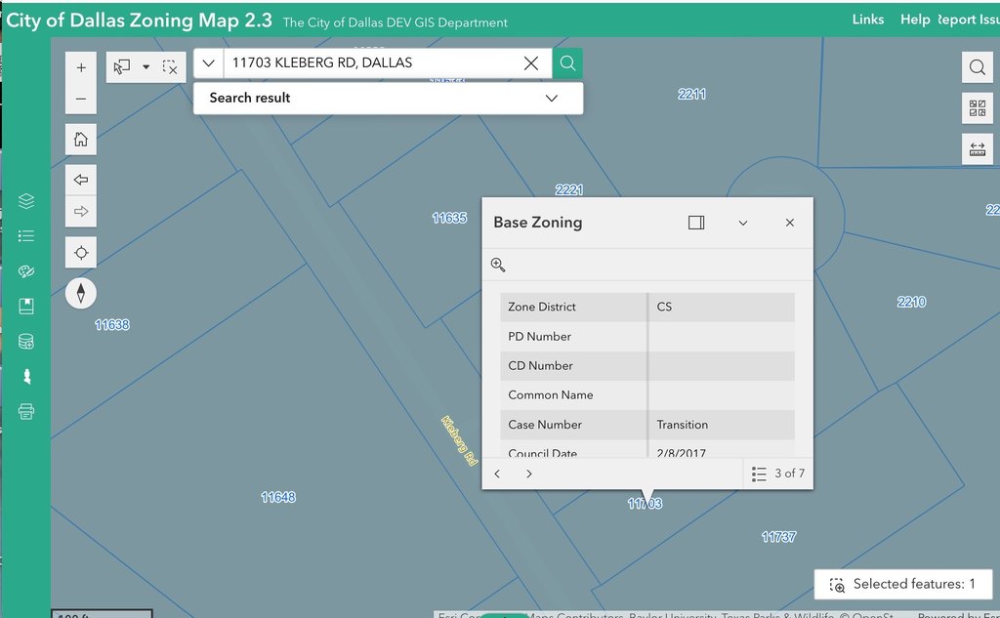Open the basemap palette in sidebar
Image resolution: width=1000 pixels, height=618 pixels.
tap(26, 271)
